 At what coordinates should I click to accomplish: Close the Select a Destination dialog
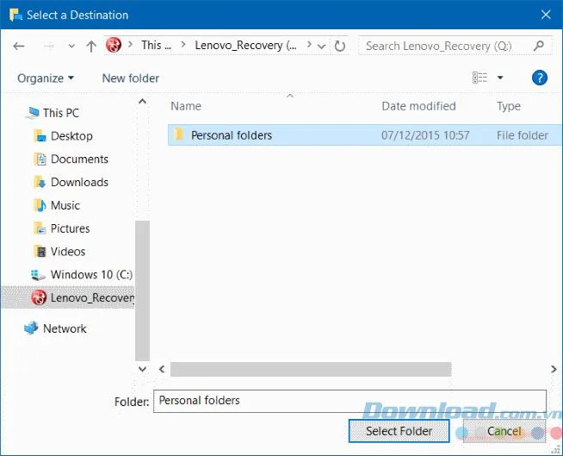coord(546,15)
